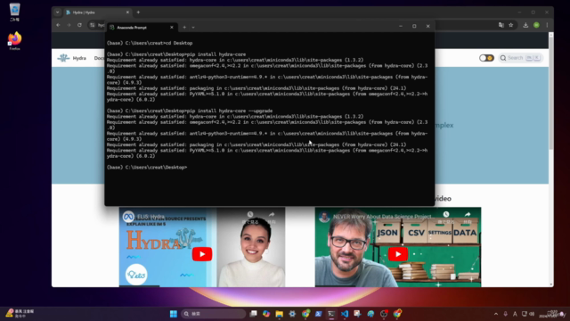Open Visual Studio Code from taskbar
Viewport: 570px width, 321px height.
(345, 314)
